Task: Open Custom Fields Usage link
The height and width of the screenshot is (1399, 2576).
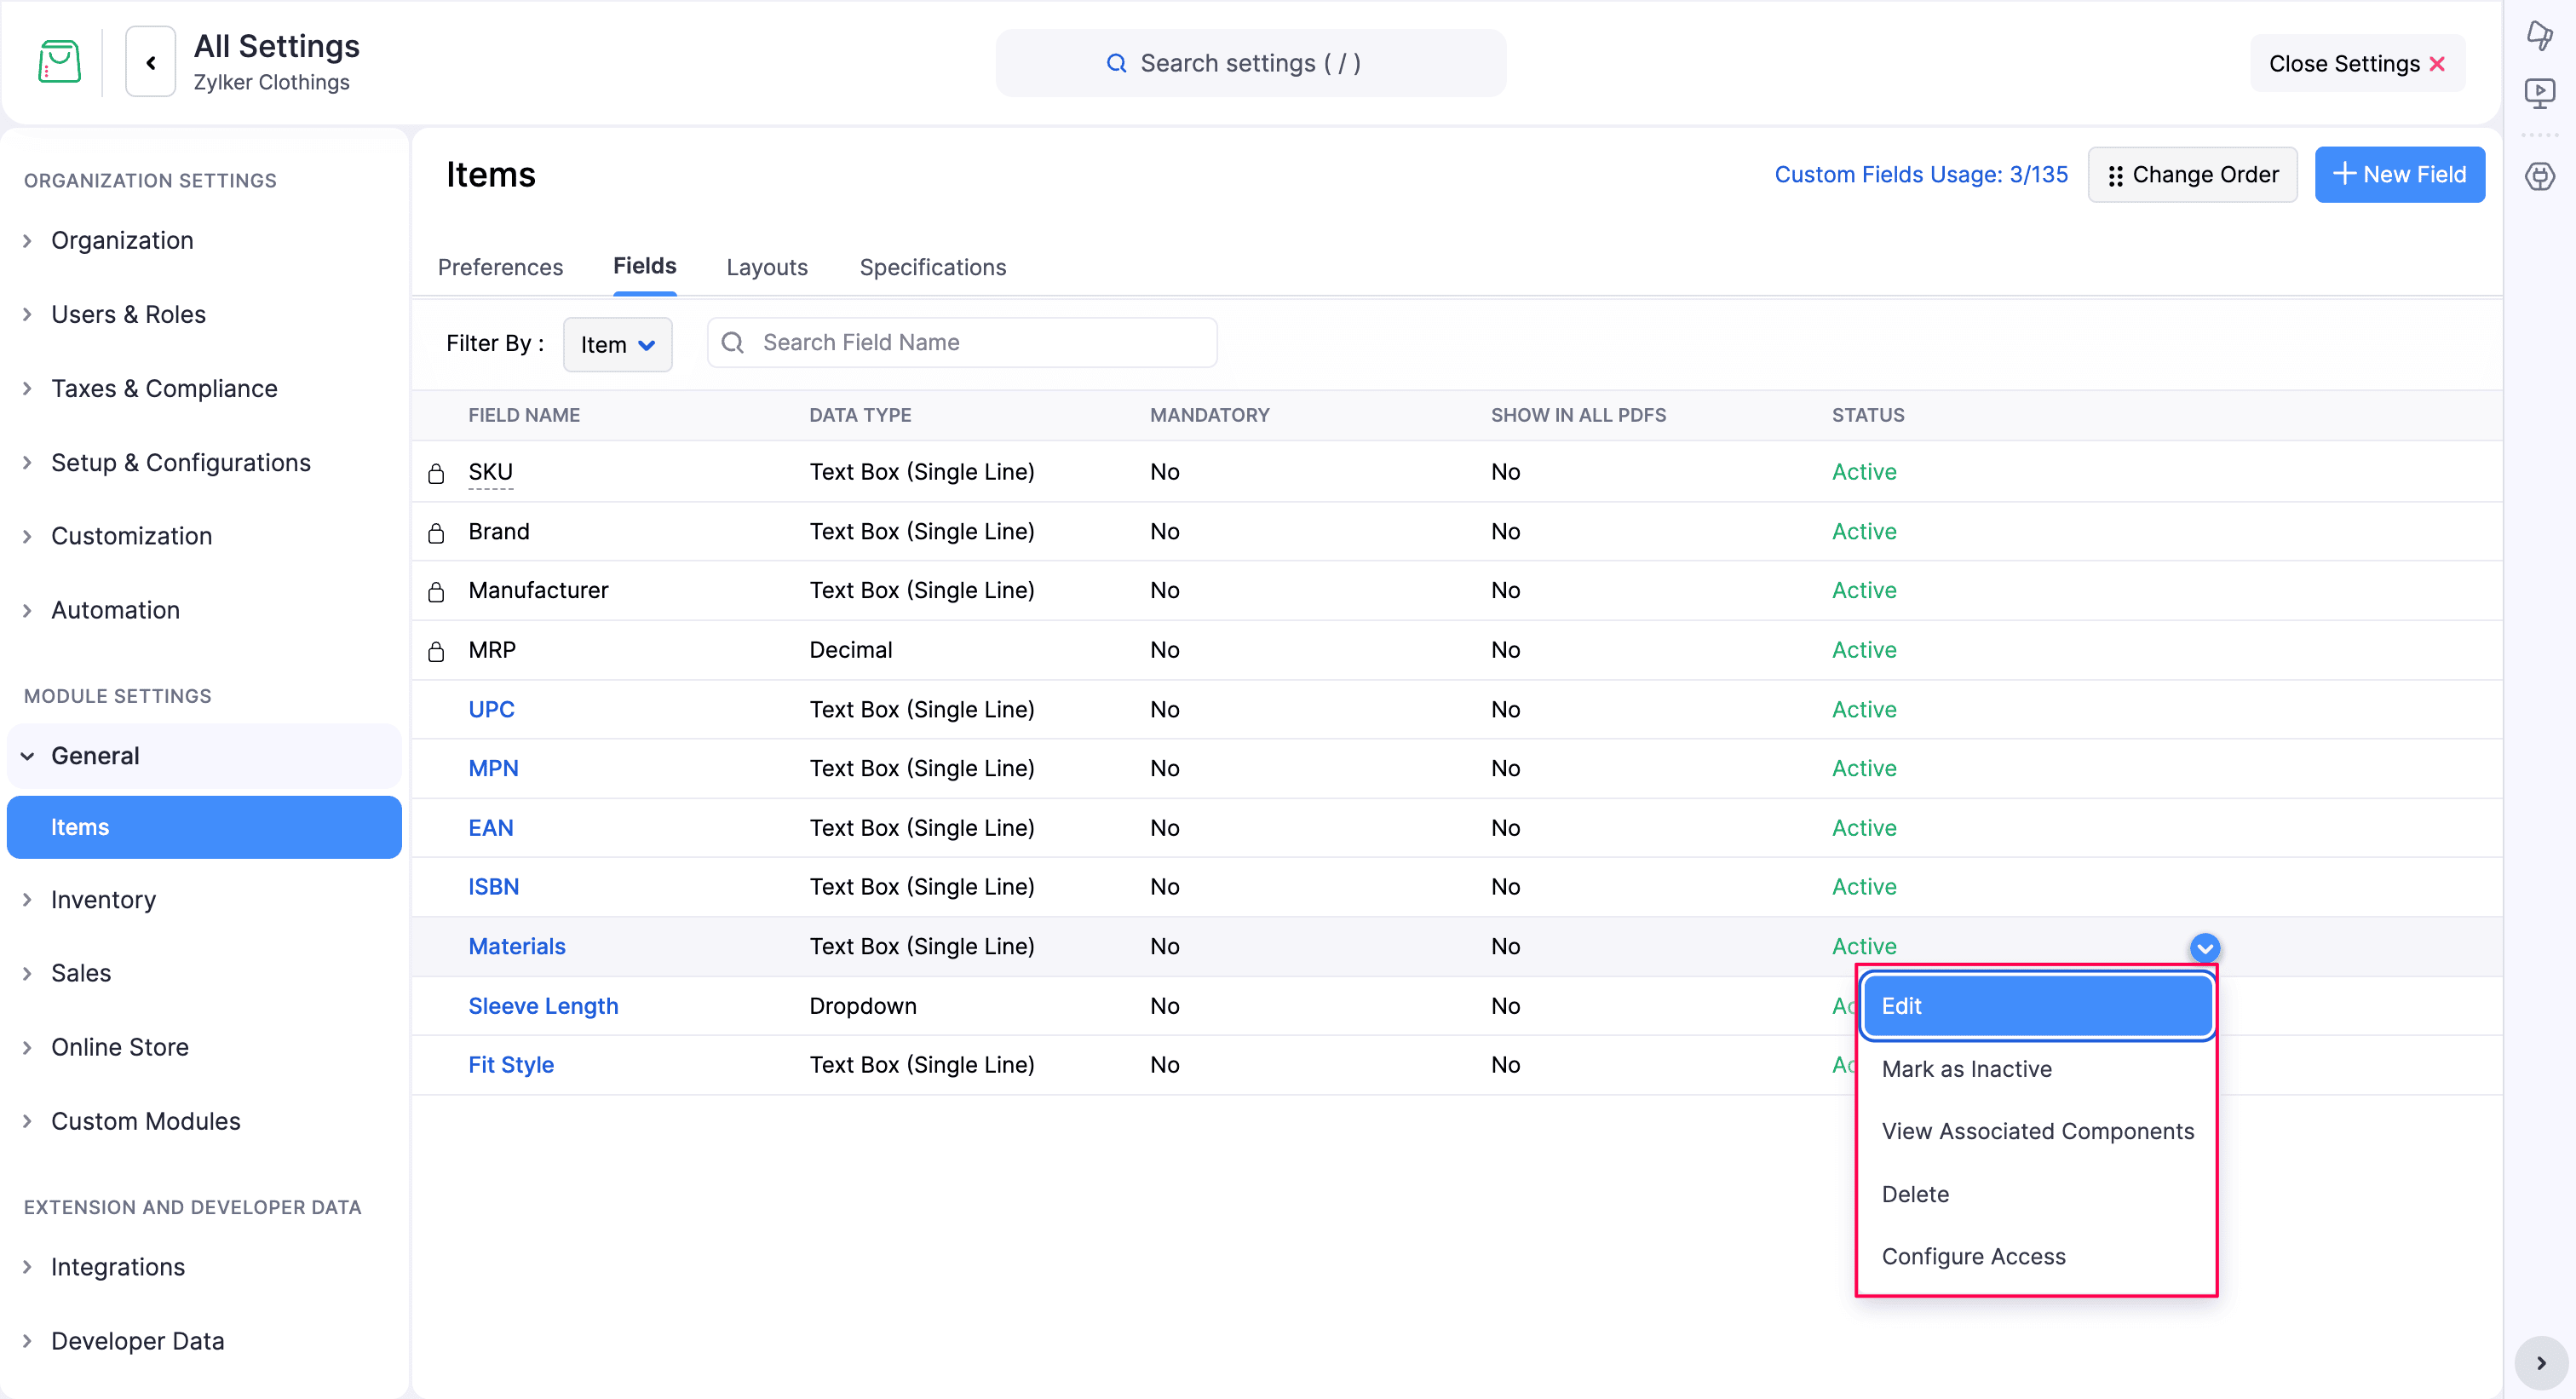Action: (1920, 175)
